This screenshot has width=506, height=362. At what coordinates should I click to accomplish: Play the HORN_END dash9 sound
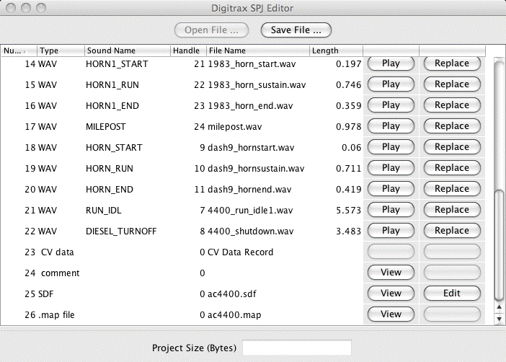click(x=391, y=189)
